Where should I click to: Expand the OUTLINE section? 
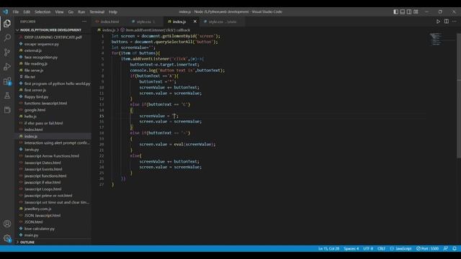[27, 242]
